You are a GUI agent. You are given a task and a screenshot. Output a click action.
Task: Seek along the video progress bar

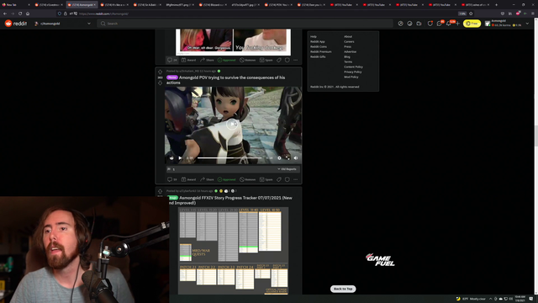point(229,158)
